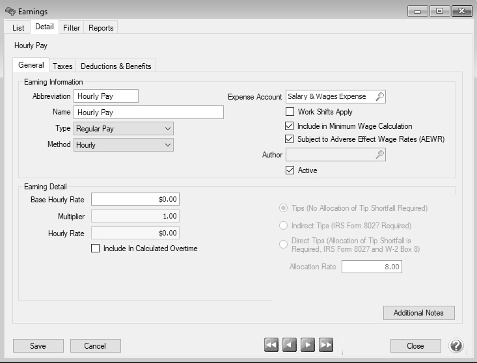Switch to the Taxes tab
The width and height of the screenshot is (477, 363).
coord(62,66)
